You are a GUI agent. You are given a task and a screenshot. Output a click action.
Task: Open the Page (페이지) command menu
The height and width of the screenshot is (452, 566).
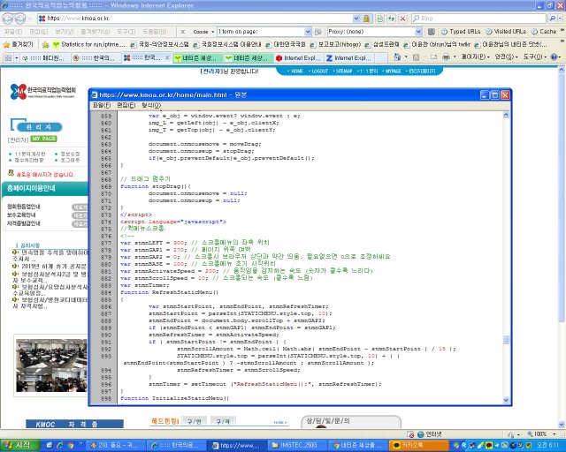click(475, 57)
